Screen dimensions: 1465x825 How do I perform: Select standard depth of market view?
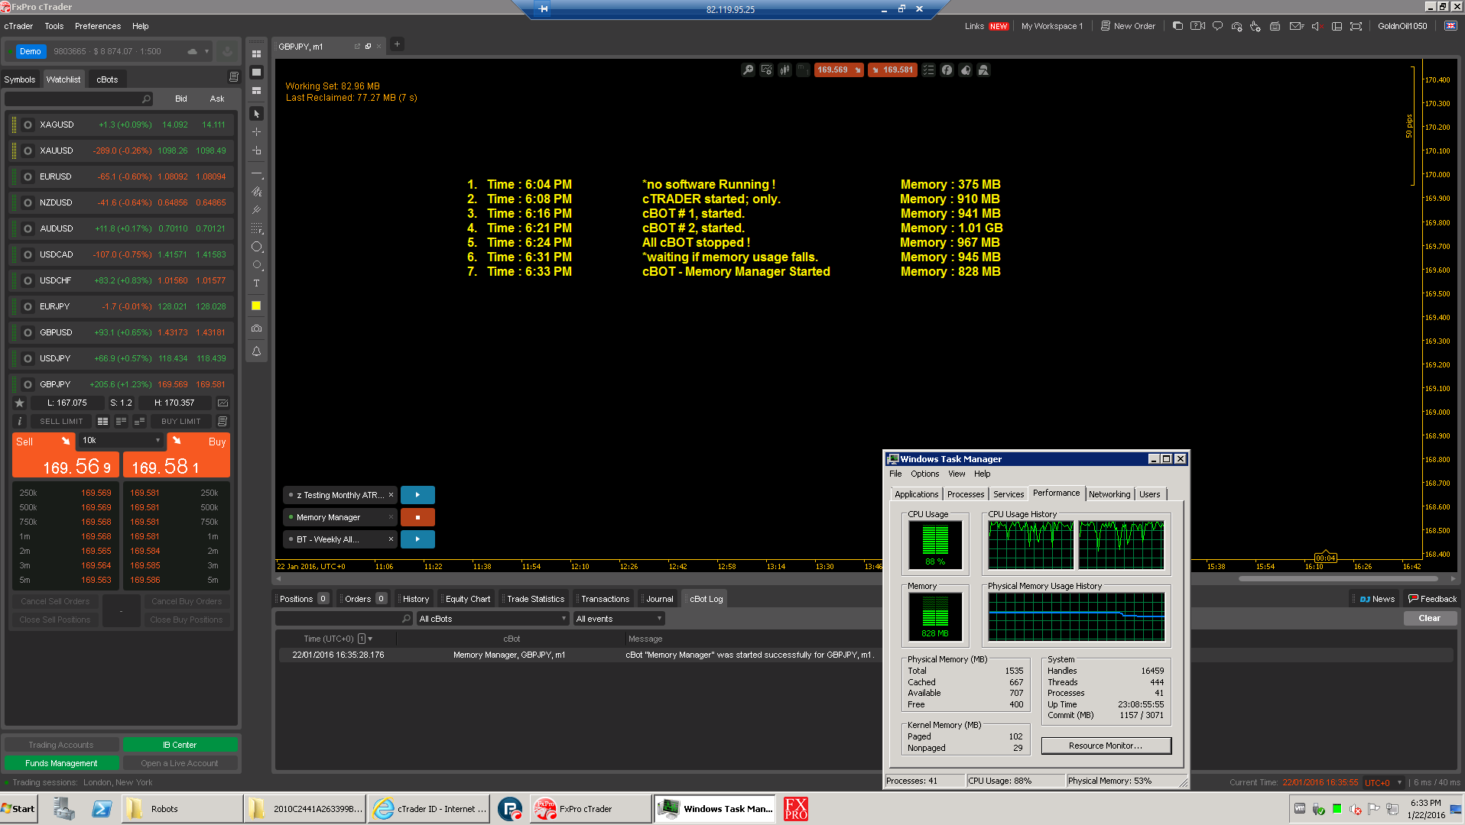102,422
